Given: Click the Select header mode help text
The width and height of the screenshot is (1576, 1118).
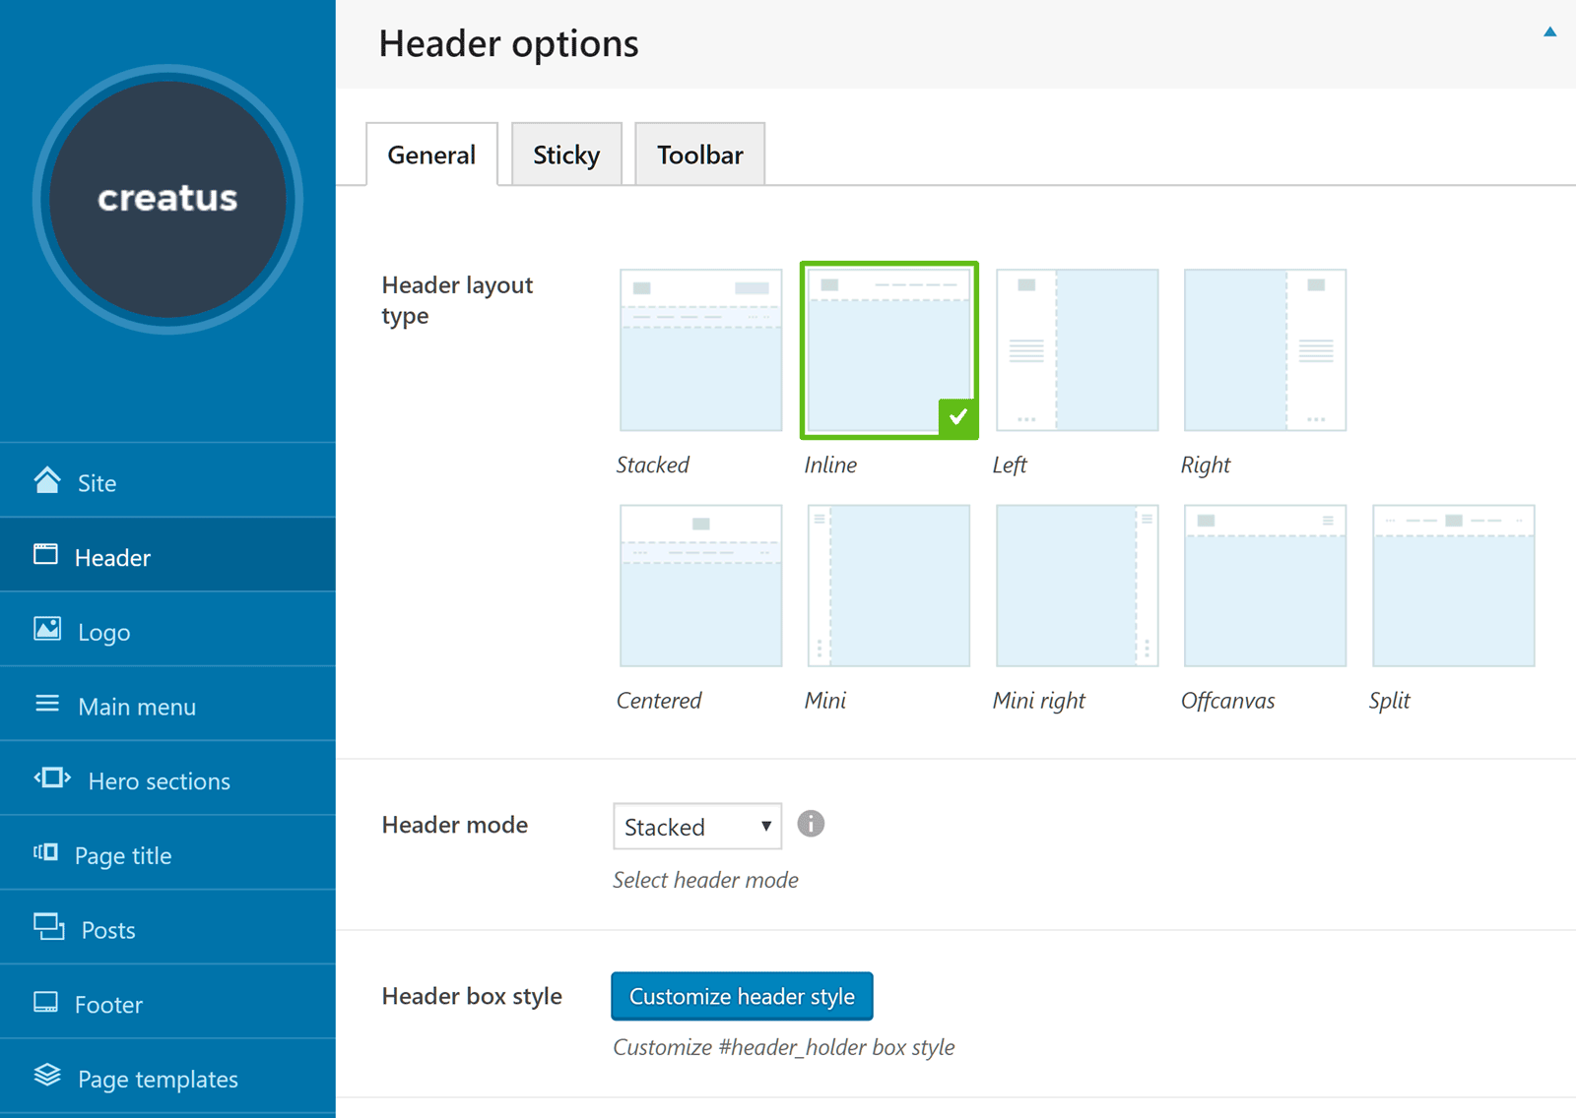Looking at the screenshot, I should point(706,880).
